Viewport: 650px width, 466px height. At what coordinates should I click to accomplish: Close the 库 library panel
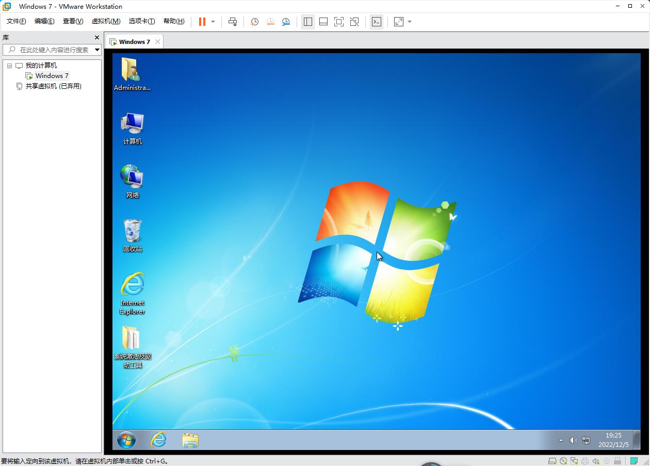tap(96, 38)
